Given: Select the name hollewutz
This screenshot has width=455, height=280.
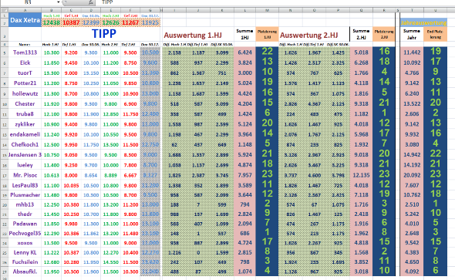Looking at the screenshot, I should pyautogui.click(x=25, y=93).
